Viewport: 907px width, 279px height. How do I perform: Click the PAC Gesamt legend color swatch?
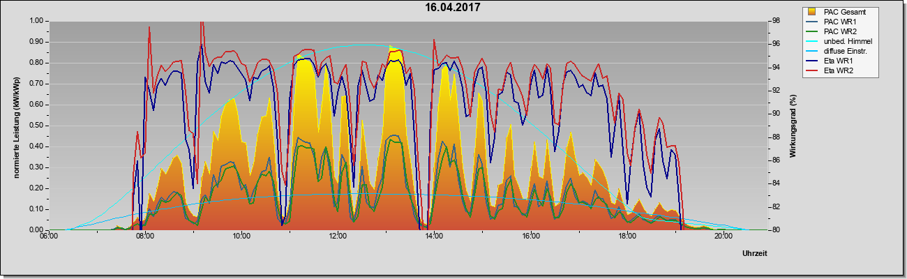pyautogui.click(x=813, y=12)
